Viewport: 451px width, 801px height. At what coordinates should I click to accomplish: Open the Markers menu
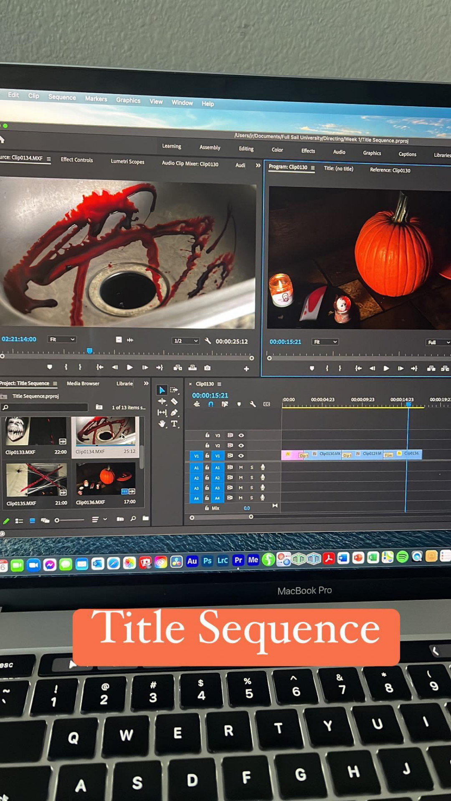[96, 99]
